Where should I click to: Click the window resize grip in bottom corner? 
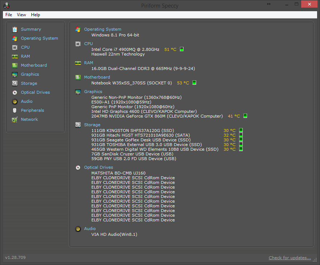[315, 260]
